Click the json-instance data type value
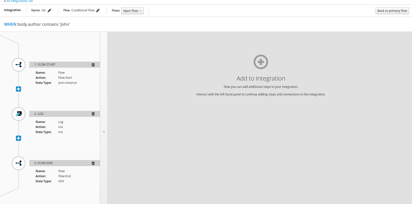 coord(68,83)
